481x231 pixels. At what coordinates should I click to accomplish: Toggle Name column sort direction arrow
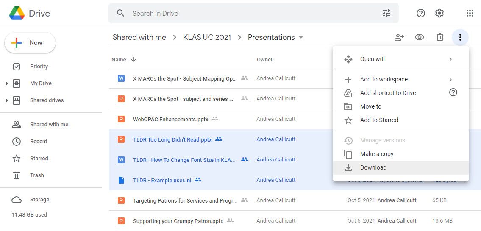133,60
